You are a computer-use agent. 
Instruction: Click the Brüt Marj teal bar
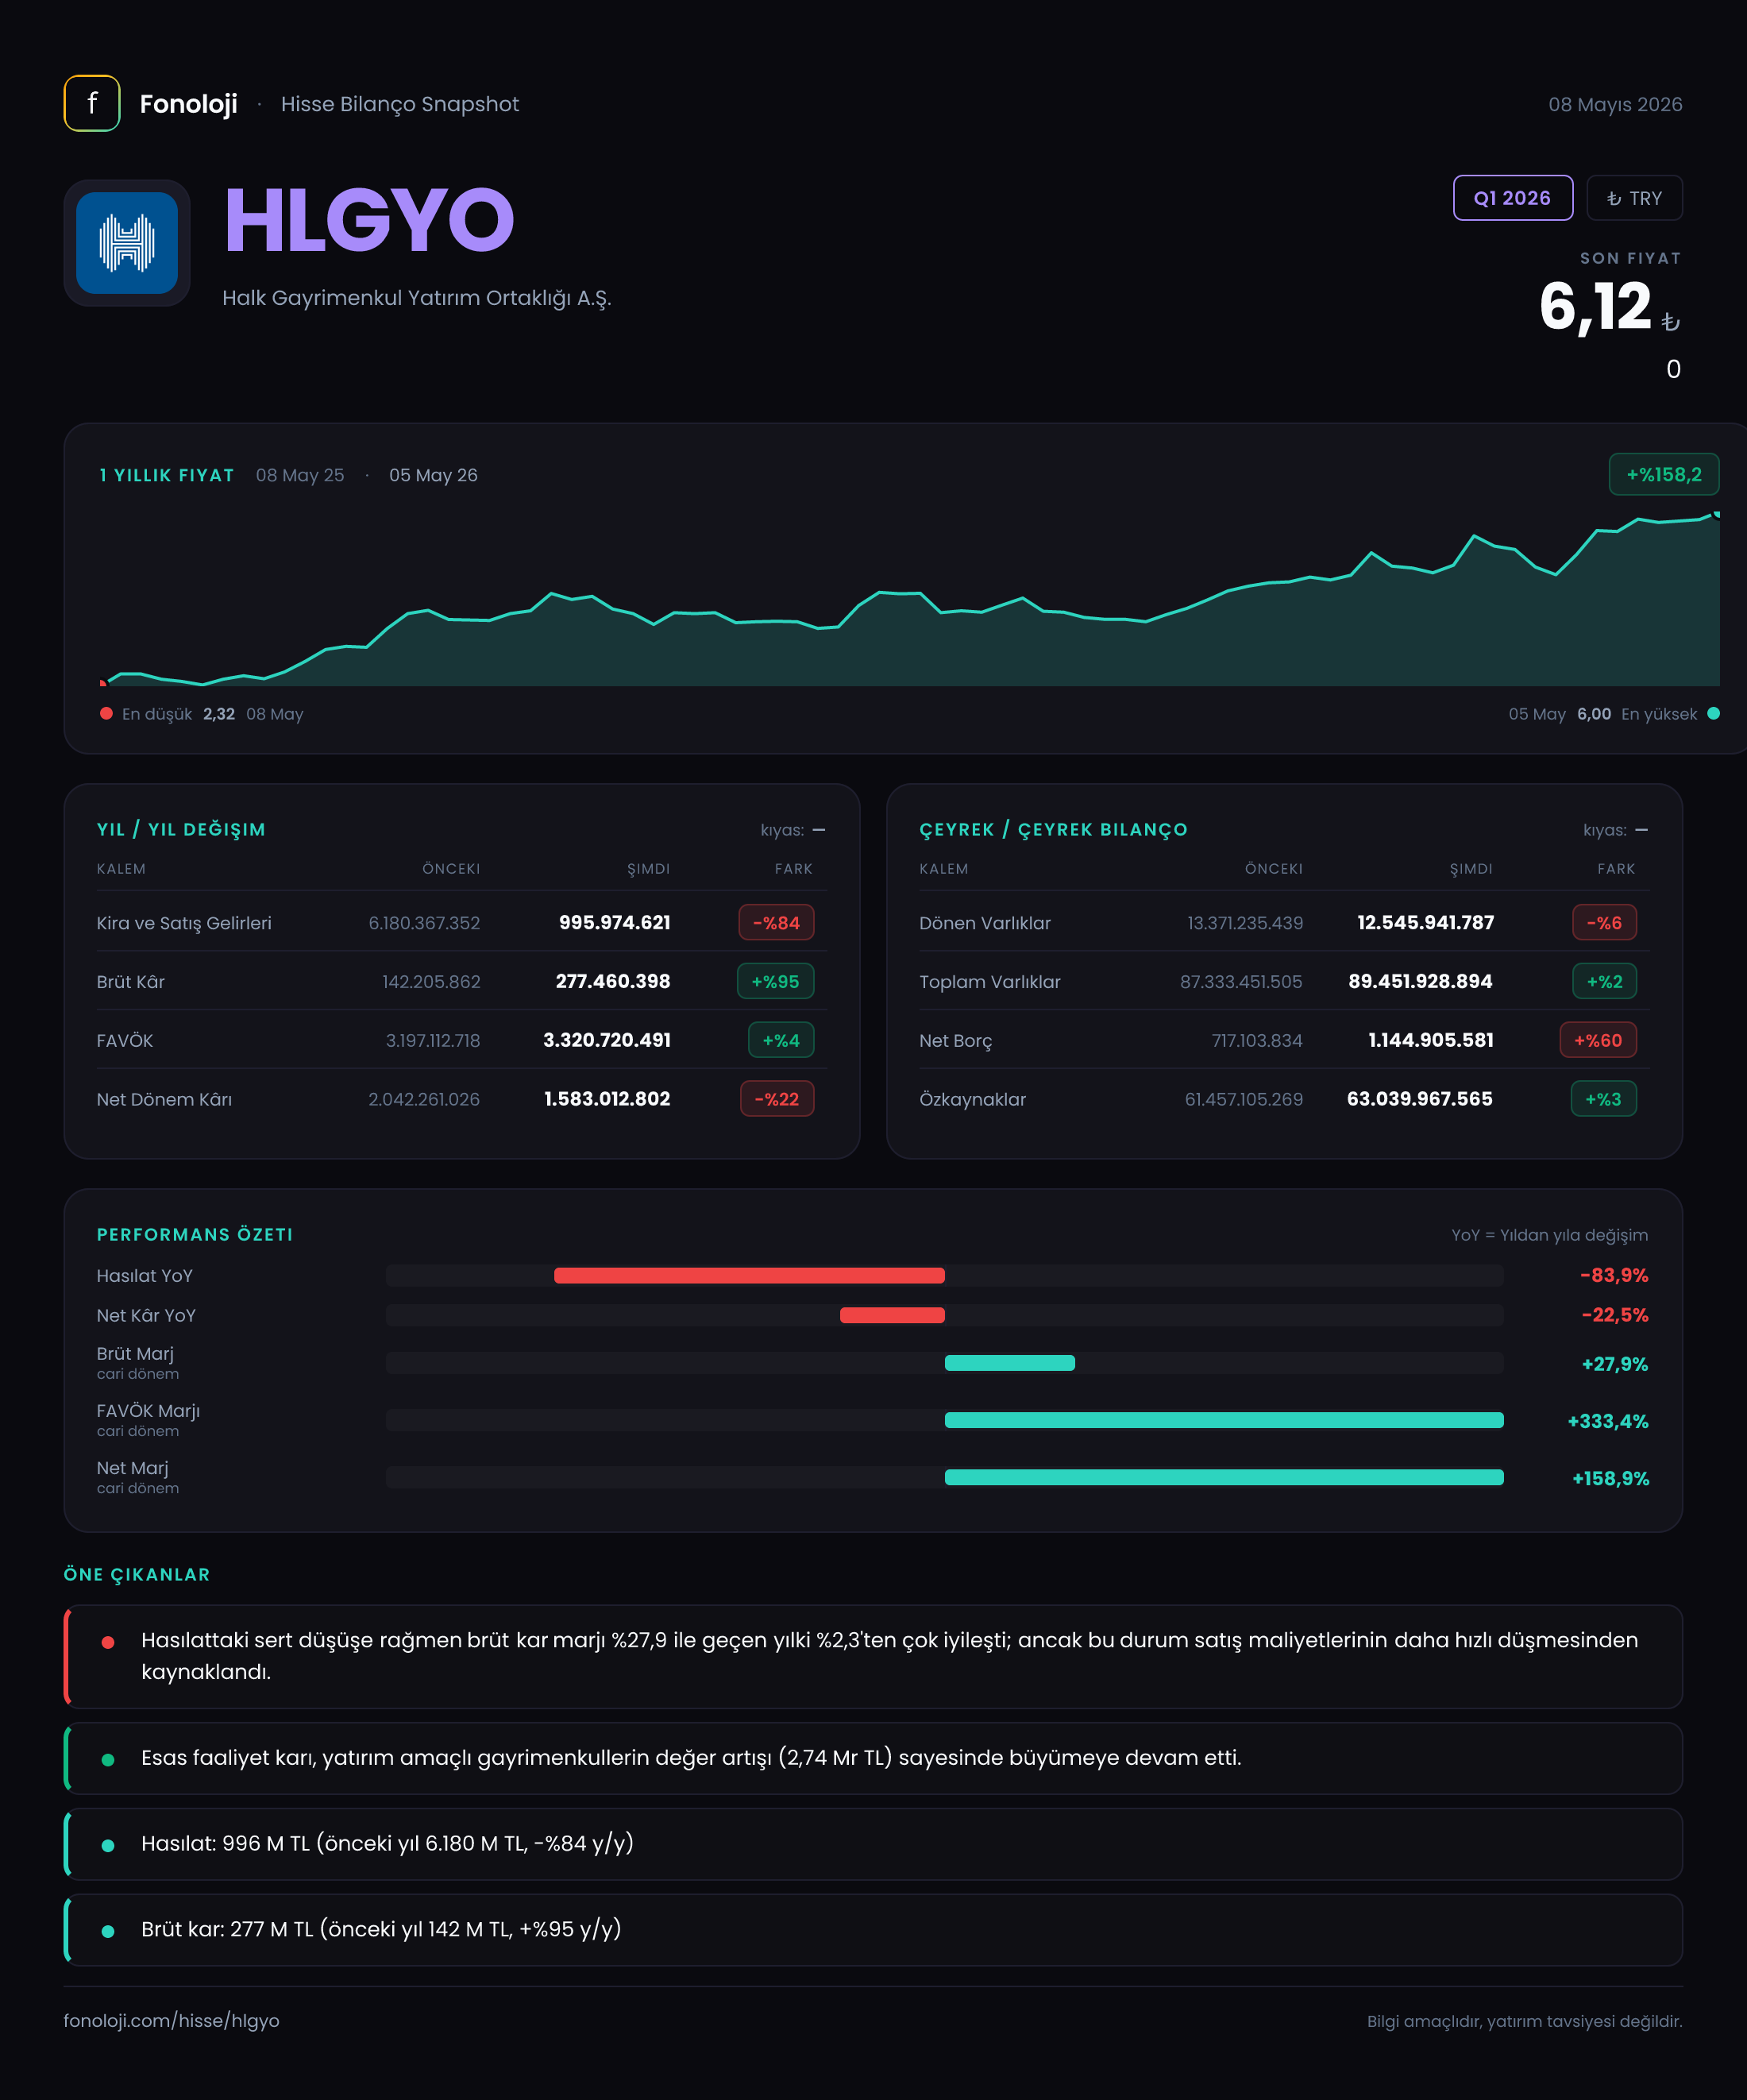tap(1010, 1363)
